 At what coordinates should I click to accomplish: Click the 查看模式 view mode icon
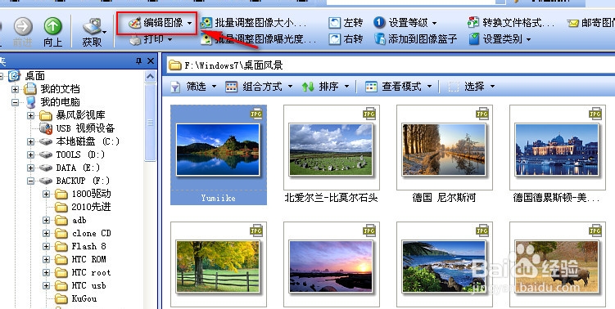371,87
